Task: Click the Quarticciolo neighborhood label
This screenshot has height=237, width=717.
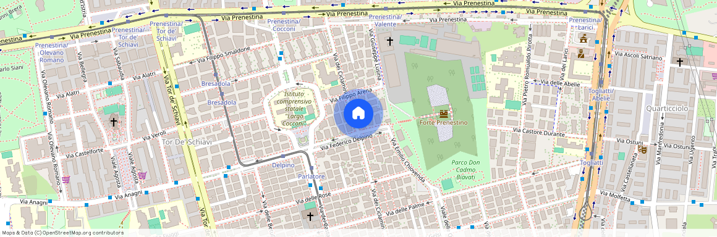Action: tap(667, 108)
